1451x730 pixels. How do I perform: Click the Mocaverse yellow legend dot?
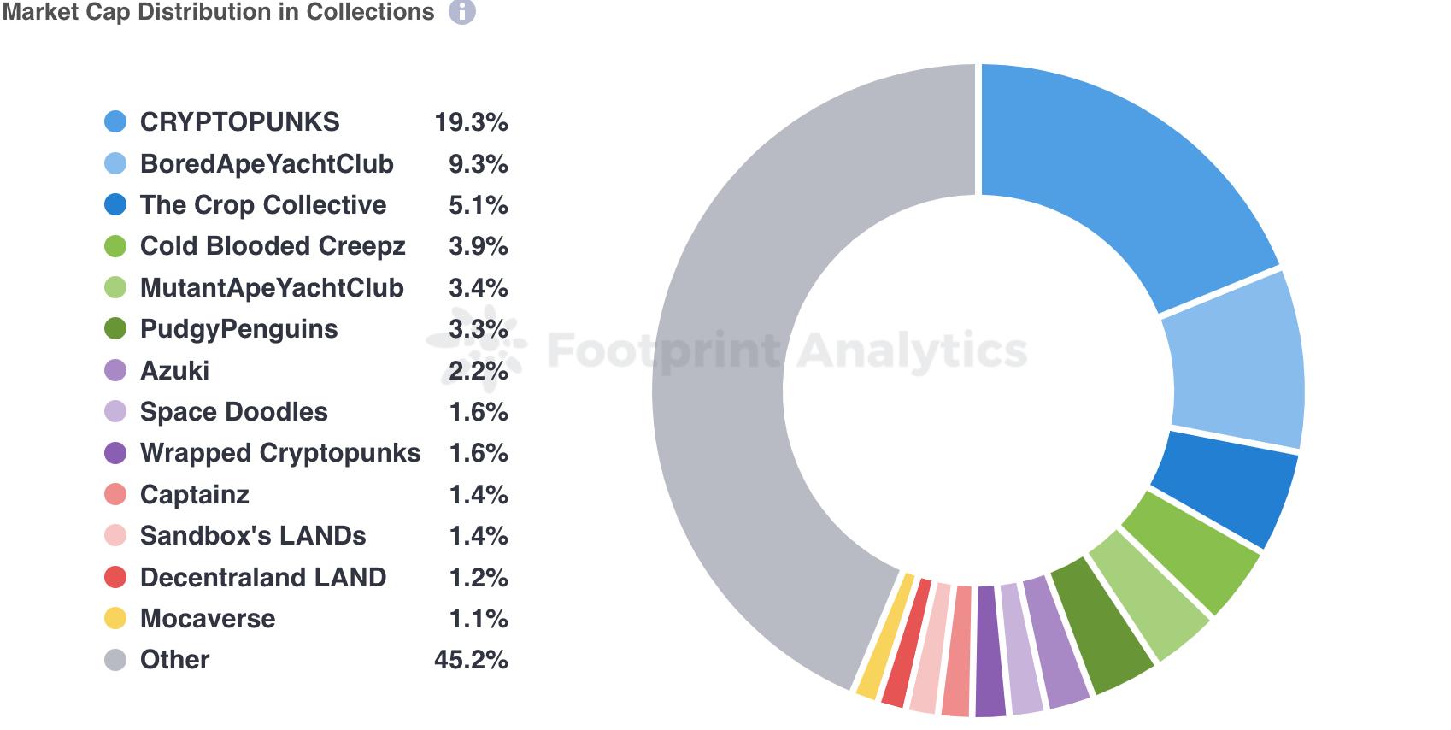click(x=115, y=619)
